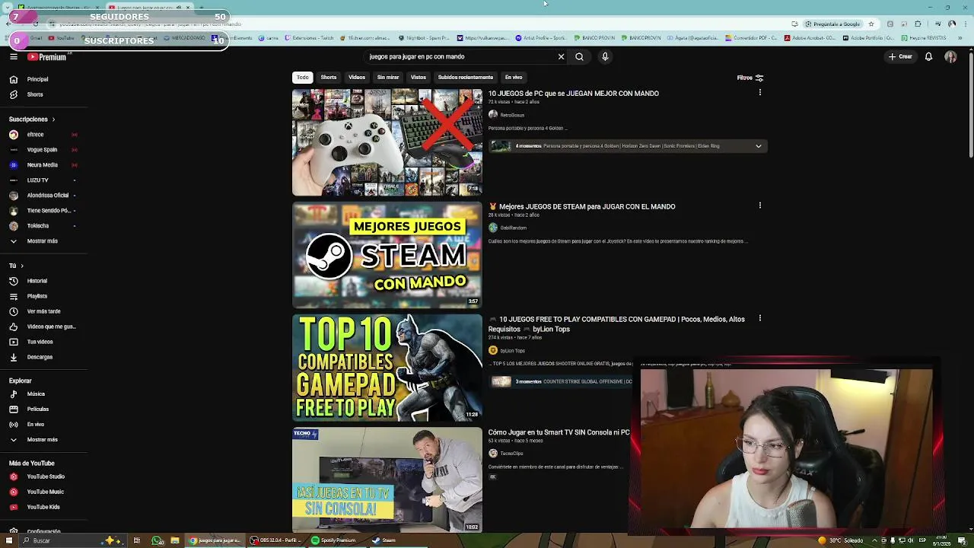The image size is (974, 548).
Task: Open more options for the 10 JUEGOS de PC video
Action: pos(759,93)
